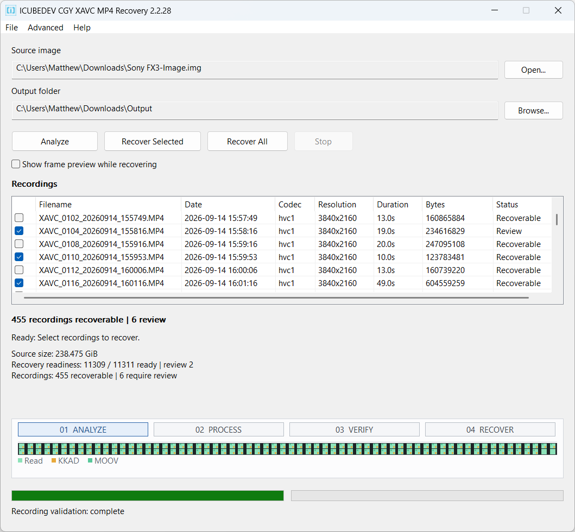Focus the Output folder path field
Viewport: 575px width, 532px height.
(x=255, y=110)
